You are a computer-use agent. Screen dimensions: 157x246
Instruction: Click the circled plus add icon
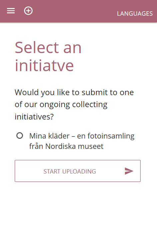pyautogui.click(x=28, y=11)
